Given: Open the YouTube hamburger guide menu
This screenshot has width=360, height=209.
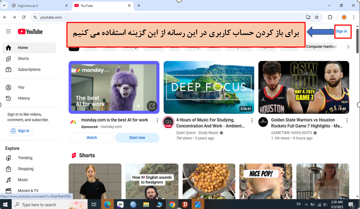Looking at the screenshot, I should (8, 31).
